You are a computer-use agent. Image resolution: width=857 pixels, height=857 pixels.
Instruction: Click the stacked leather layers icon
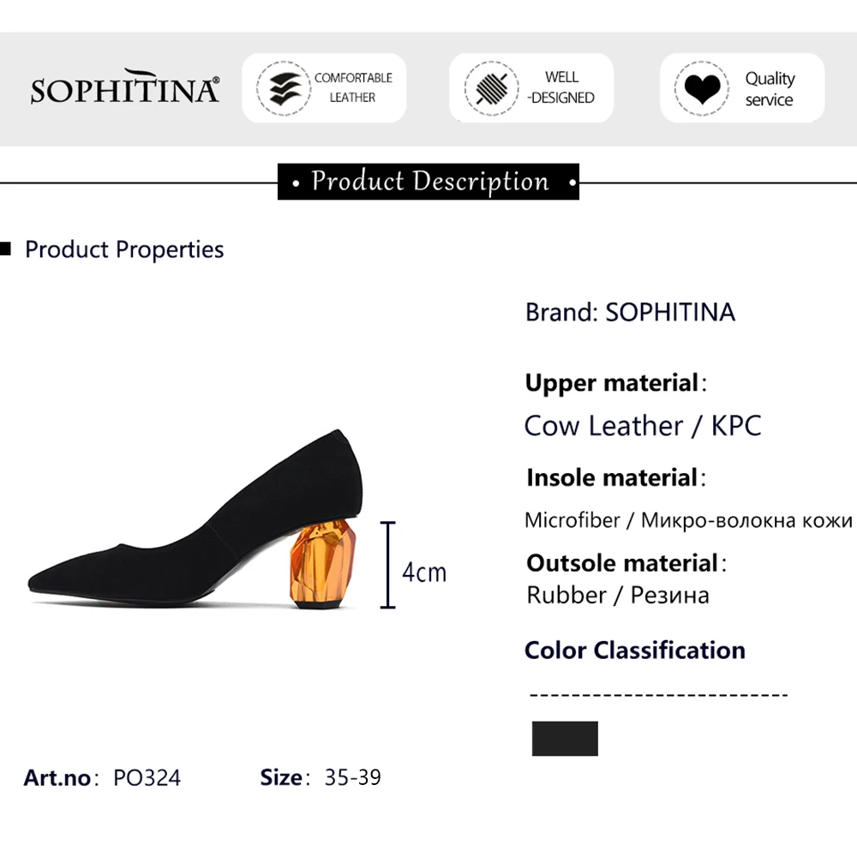click(284, 88)
